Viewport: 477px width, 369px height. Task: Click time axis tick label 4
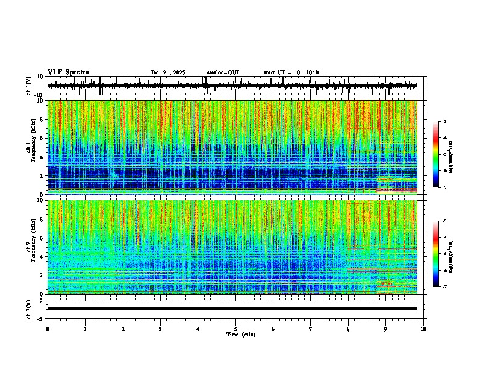[198, 329]
